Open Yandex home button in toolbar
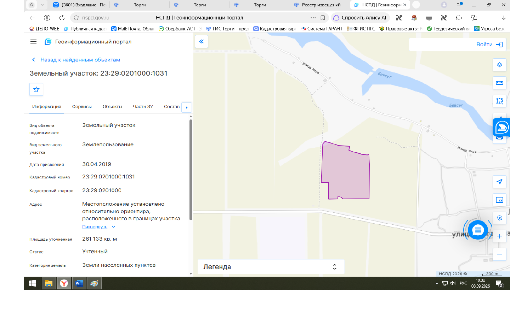Viewport: 510px width, 318px height. (x=47, y=18)
